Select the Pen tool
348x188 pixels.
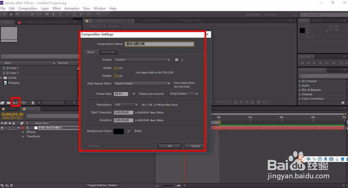tap(54, 14)
